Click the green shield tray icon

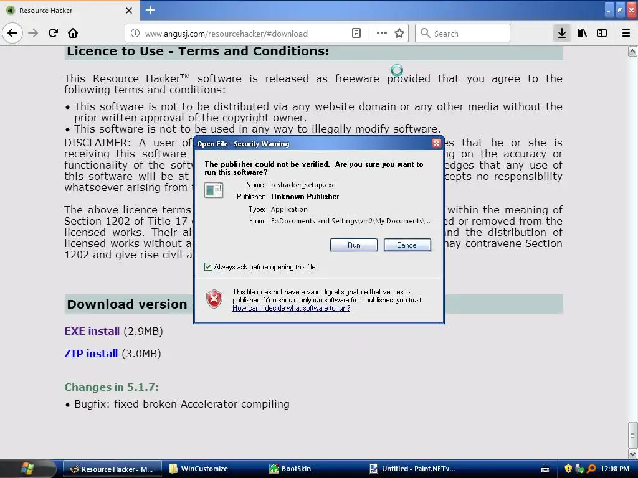[580, 469]
